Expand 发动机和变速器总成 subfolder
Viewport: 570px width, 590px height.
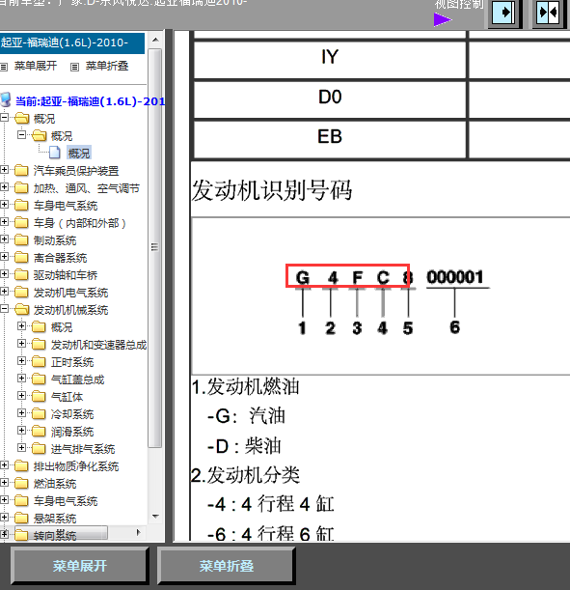coord(21,344)
